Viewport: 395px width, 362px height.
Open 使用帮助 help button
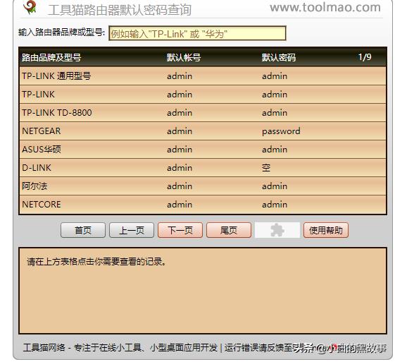coord(326,230)
